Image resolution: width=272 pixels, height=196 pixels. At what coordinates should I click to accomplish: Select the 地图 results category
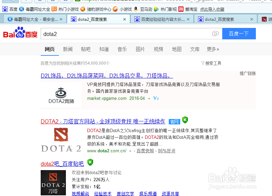click(177, 49)
